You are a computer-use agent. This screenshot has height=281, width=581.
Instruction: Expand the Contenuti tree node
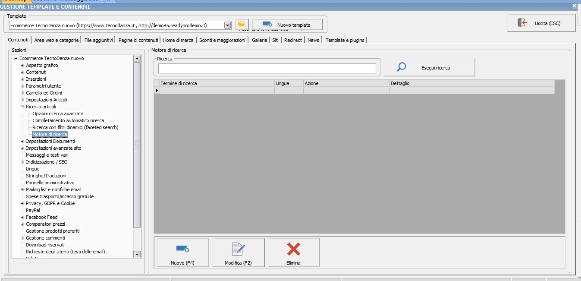(x=22, y=72)
